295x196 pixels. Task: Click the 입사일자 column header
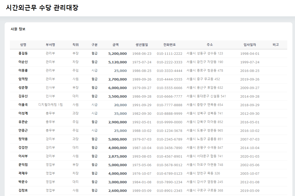(250, 45)
